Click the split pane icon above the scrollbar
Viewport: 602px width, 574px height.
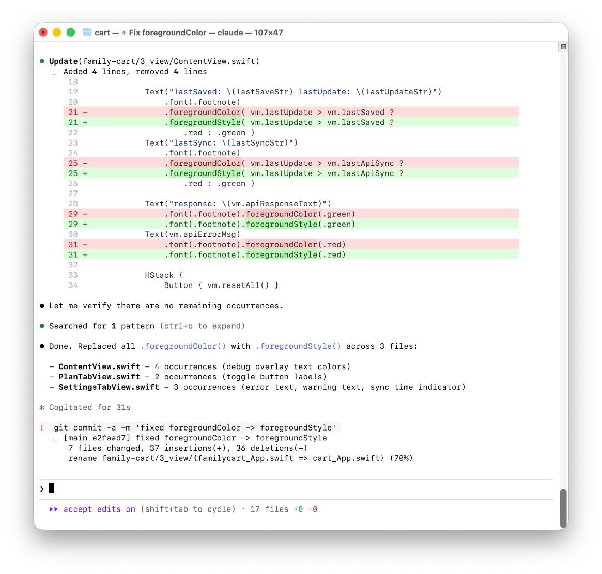click(563, 47)
